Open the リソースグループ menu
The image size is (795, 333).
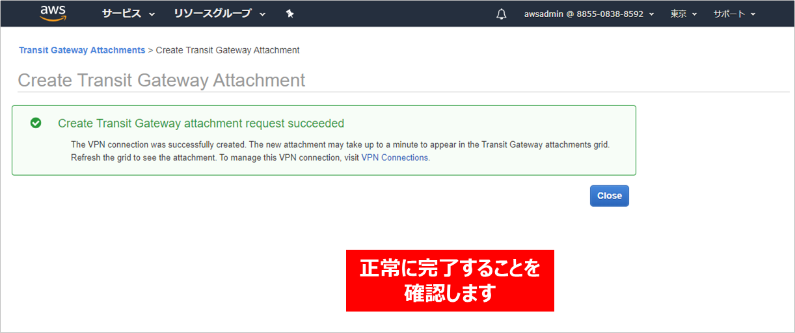pyautogui.click(x=212, y=14)
